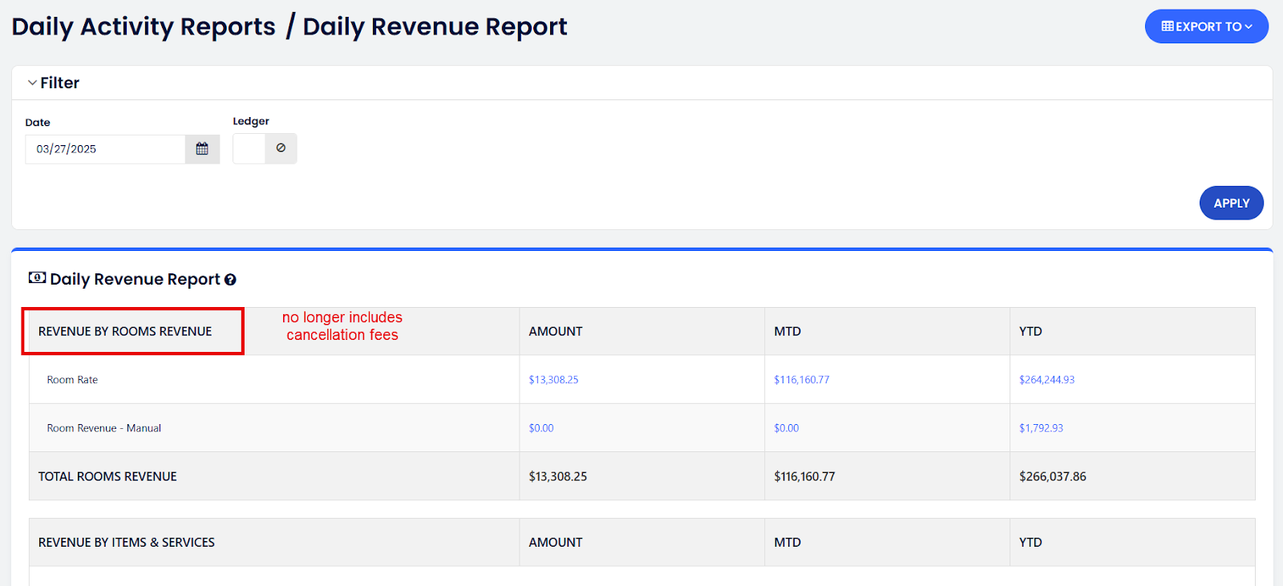The height and width of the screenshot is (586, 1283).
Task: Click the help icon beside Daily Revenue Report
Action: point(230,280)
